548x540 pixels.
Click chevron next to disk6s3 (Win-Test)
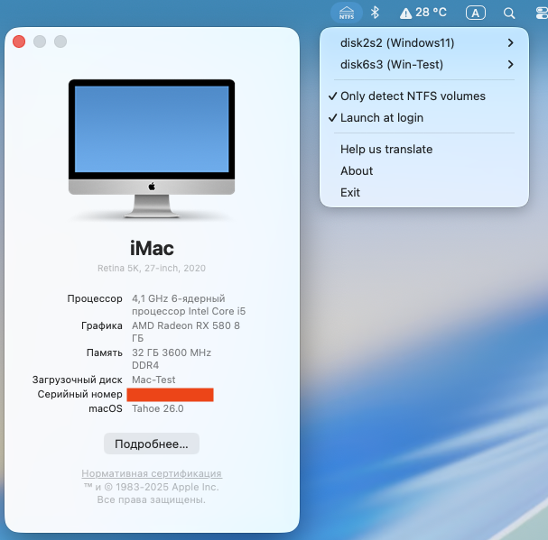[511, 65]
